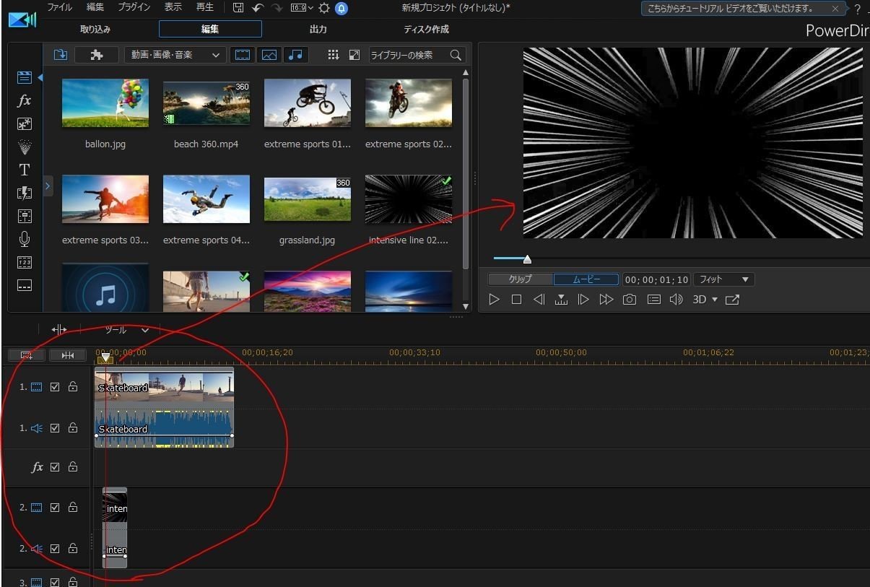The height and width of the screenshot is (587, 870).
Task: Switch to the ディスク作成 tab
Action: [426, 30]
